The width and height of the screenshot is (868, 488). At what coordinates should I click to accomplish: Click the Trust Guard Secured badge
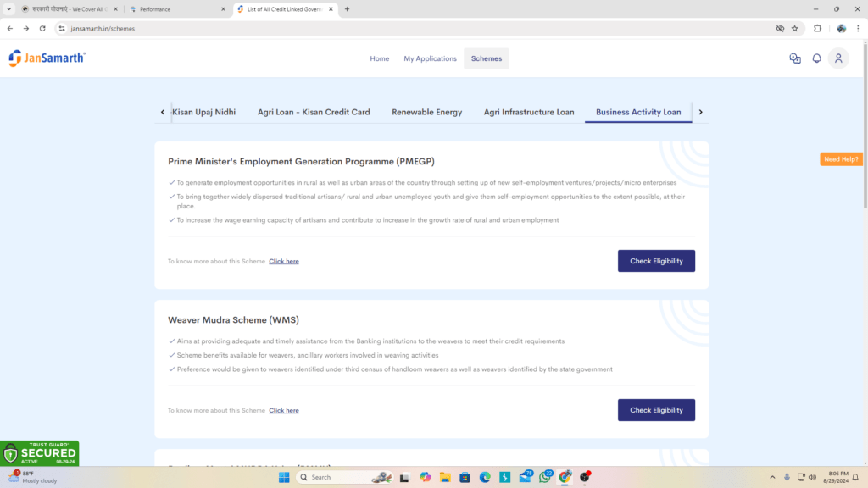[39, 453]
